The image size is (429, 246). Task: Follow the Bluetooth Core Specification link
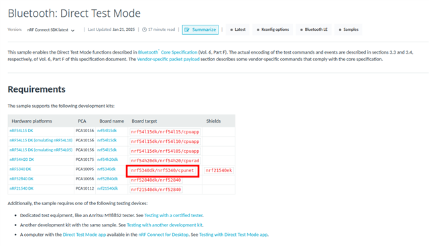point(168,52)
